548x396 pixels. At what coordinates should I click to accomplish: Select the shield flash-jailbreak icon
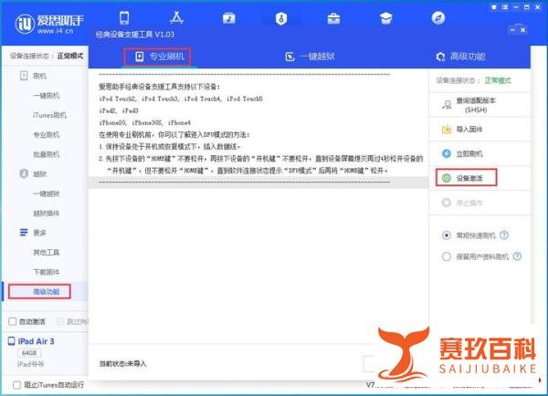(281, 18)
